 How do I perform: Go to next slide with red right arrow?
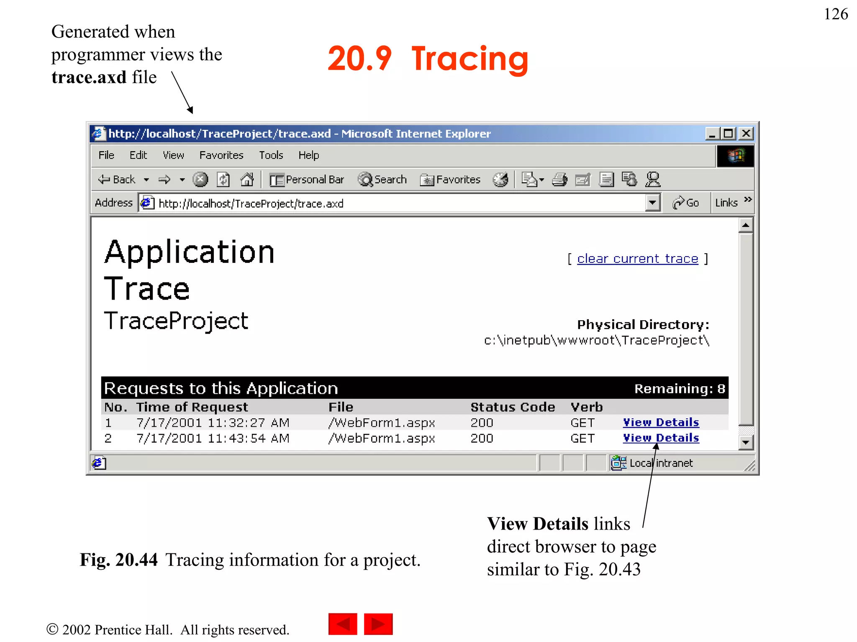378,624
